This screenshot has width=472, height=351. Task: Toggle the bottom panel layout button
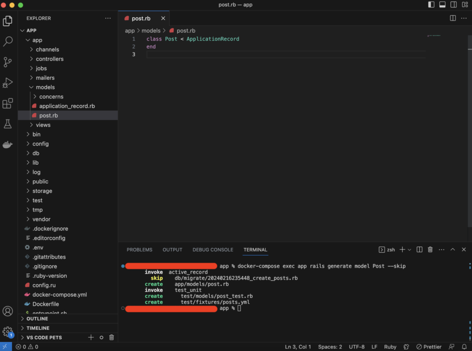click(x=442, y=5)
